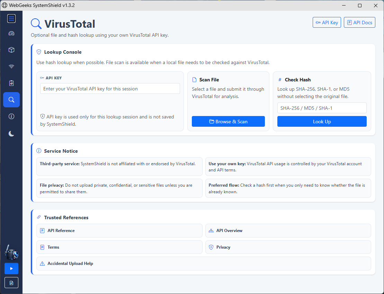Viewport: 384px width, 294px height.
Task: Click the Terms document icon
Action: coord(42,247)
